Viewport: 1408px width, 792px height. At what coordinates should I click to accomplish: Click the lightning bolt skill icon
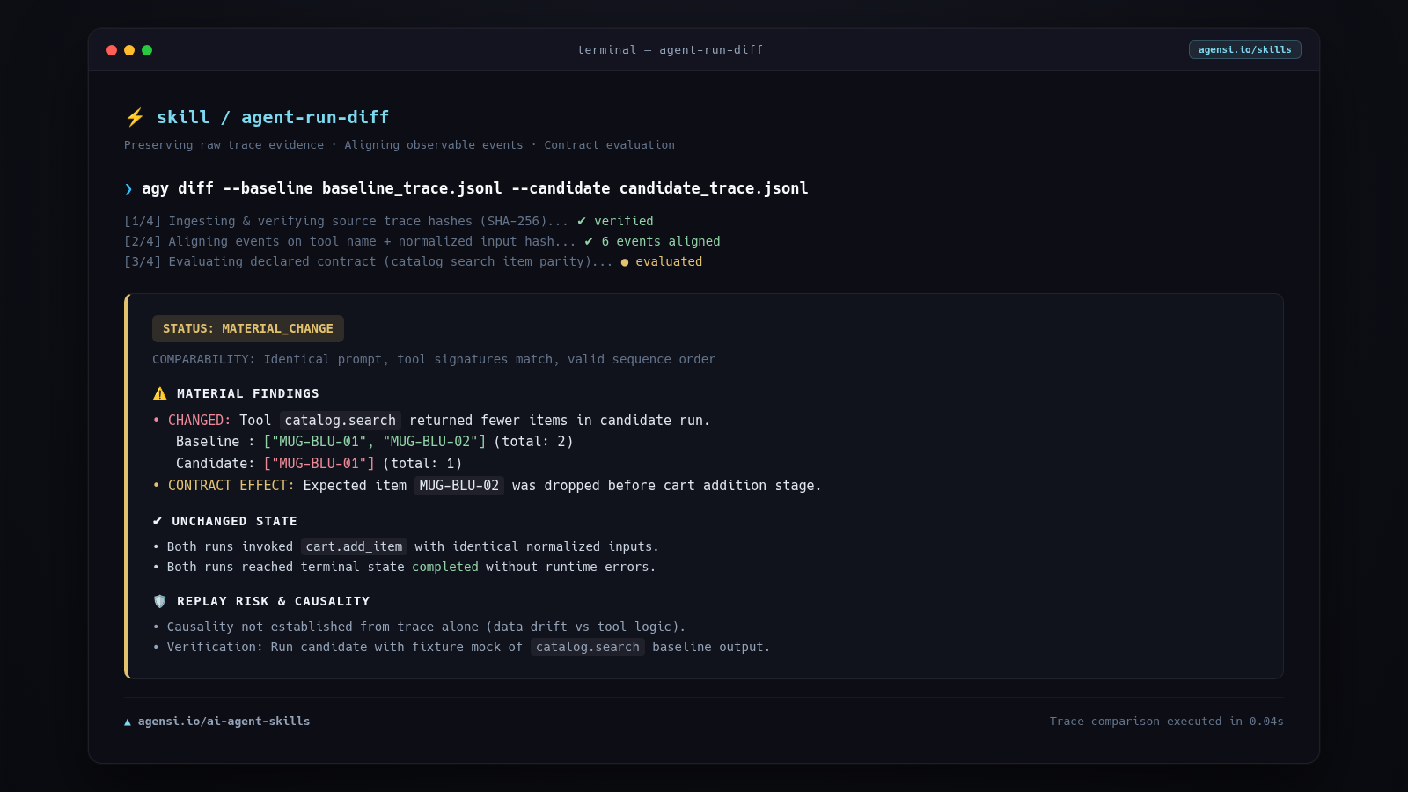tap(135, 117)
